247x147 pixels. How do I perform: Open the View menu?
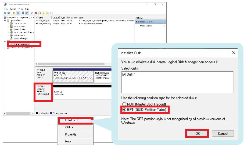21,9
